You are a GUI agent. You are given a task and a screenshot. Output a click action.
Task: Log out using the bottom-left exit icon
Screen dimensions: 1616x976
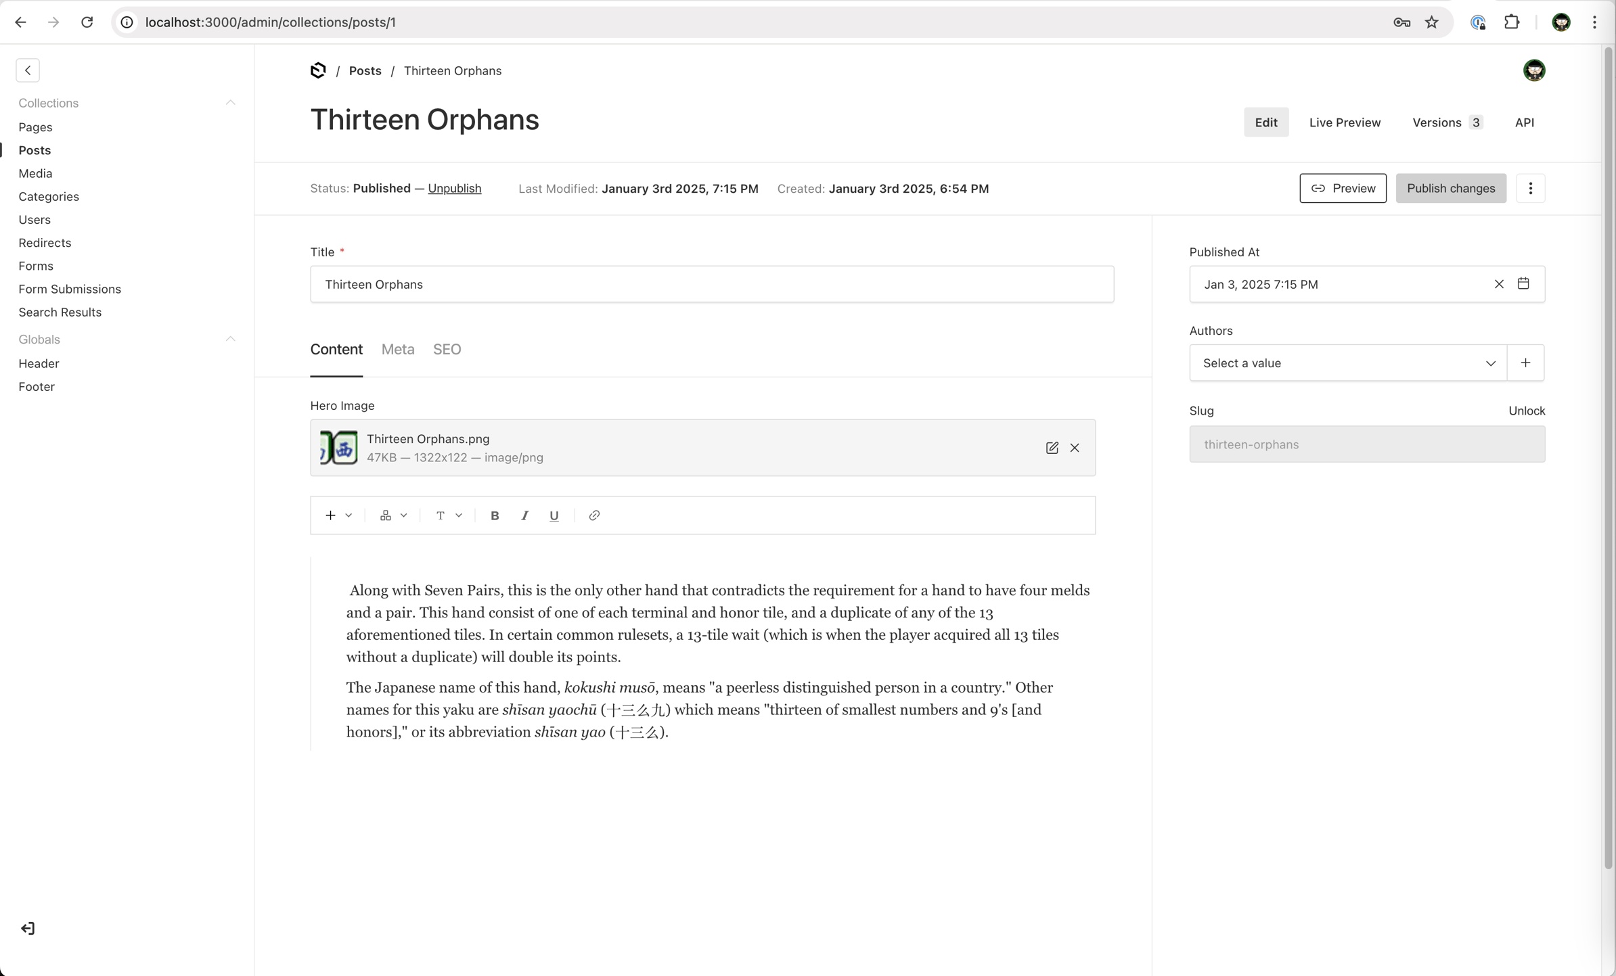click(28, 928)
